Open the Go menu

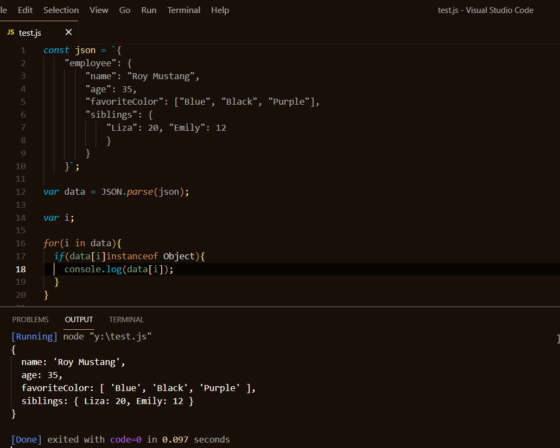point(124,10)
